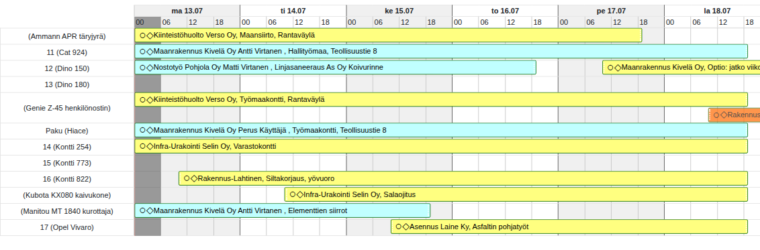Open the Rakennus-Lahtinen, Siltakorjaus, yövuoro booking bar

point(463,178)
